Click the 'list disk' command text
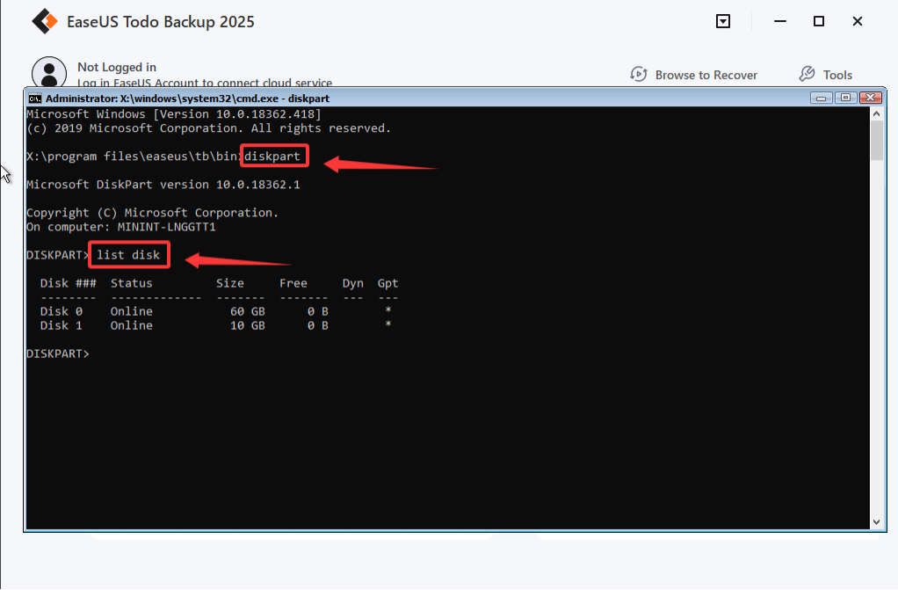Screen dimensions: 898x590 (128, 255)
